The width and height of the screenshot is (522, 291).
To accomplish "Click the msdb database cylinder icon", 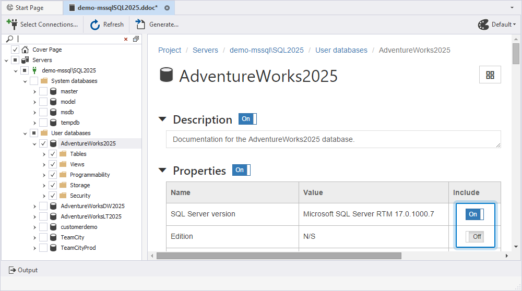I will pos(53,112).
